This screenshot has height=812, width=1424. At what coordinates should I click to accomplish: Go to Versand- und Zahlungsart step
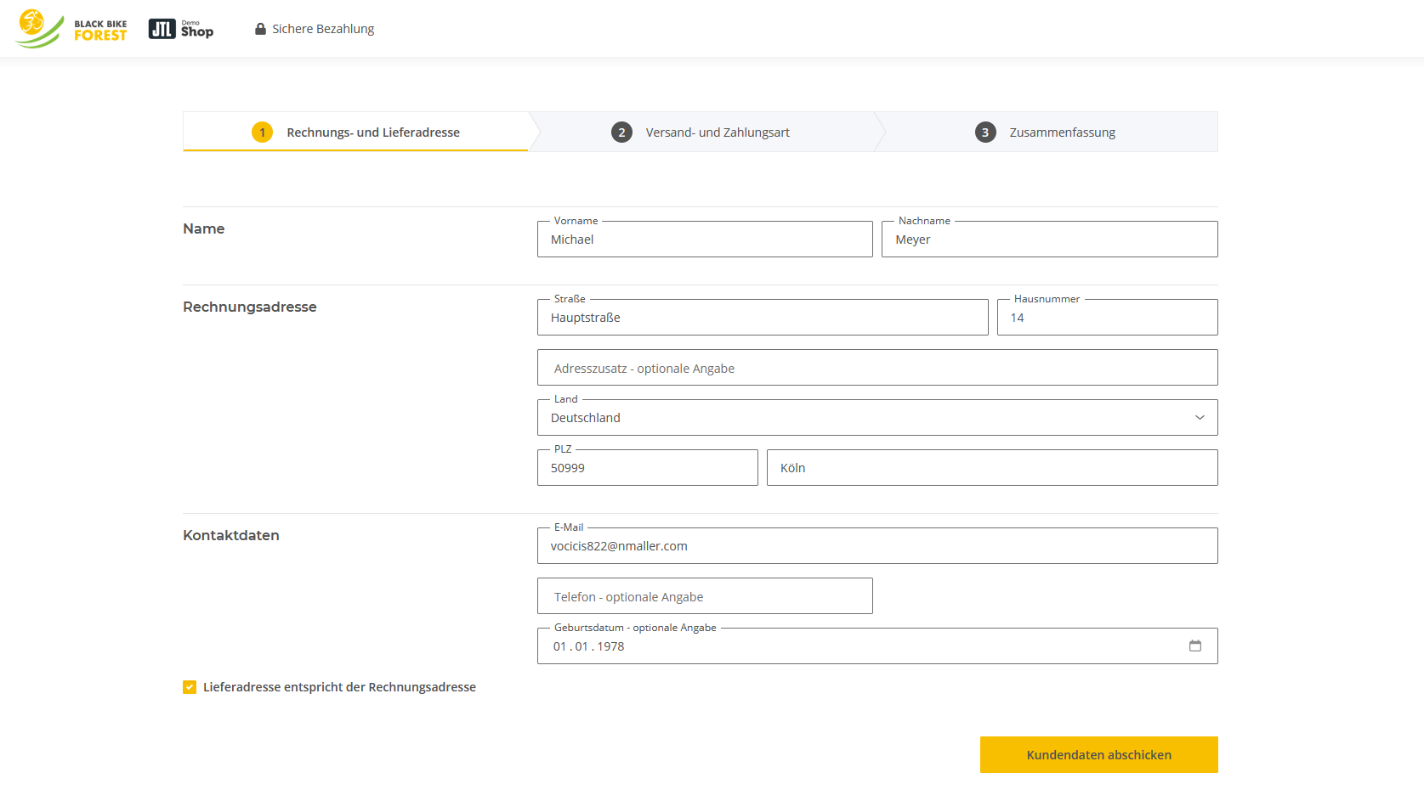coord(717,133)
